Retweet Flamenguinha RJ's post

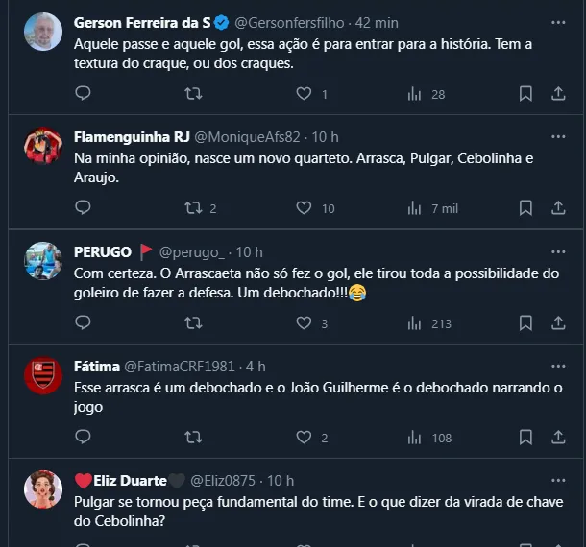(x=193, y=207)
